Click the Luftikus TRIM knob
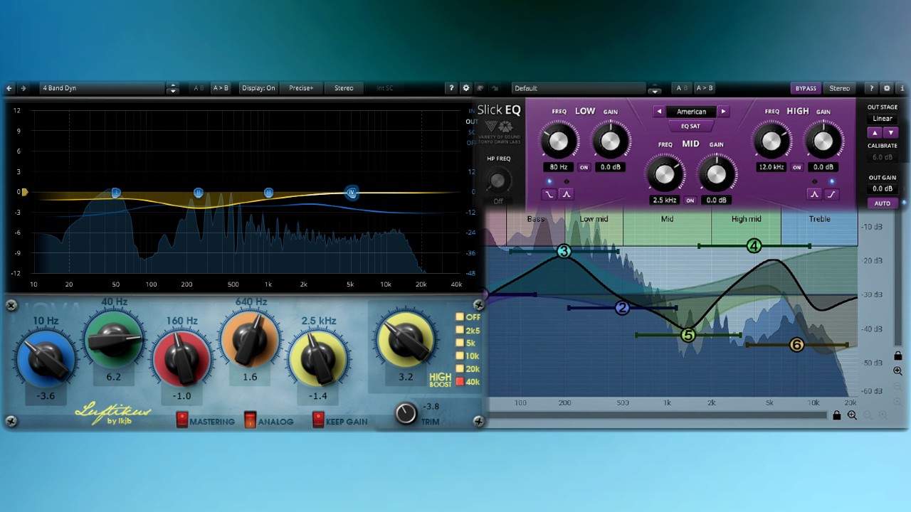 point(406,414)
